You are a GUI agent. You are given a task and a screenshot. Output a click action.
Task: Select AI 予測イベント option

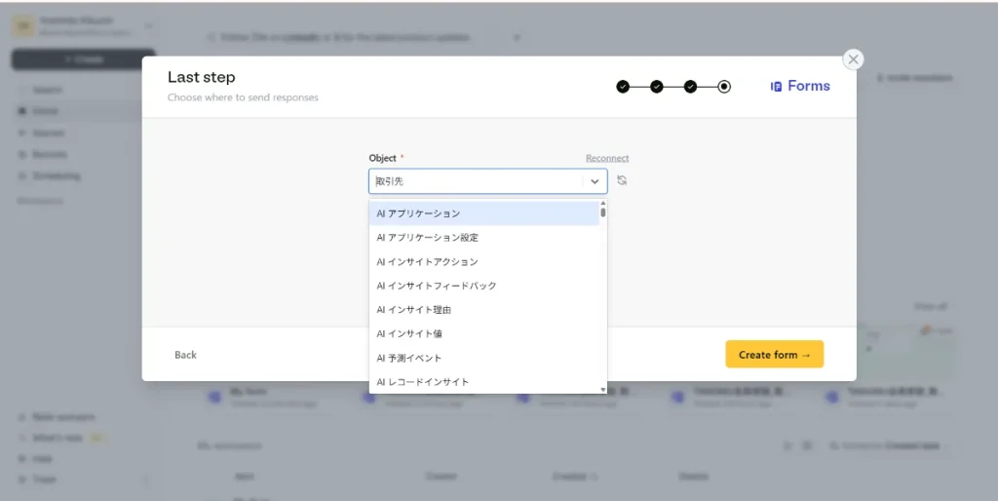tap(483, 358)
